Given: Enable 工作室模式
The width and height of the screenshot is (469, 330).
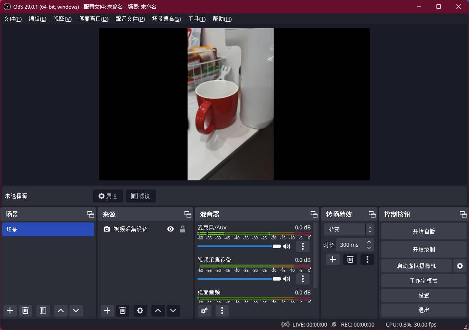Looking at the screenshot, I should click(423, 281).
